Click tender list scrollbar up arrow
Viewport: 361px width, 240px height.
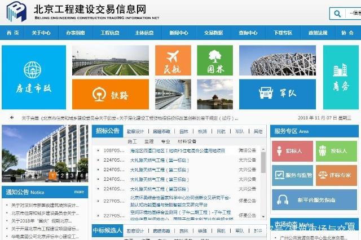pos(263,149)
